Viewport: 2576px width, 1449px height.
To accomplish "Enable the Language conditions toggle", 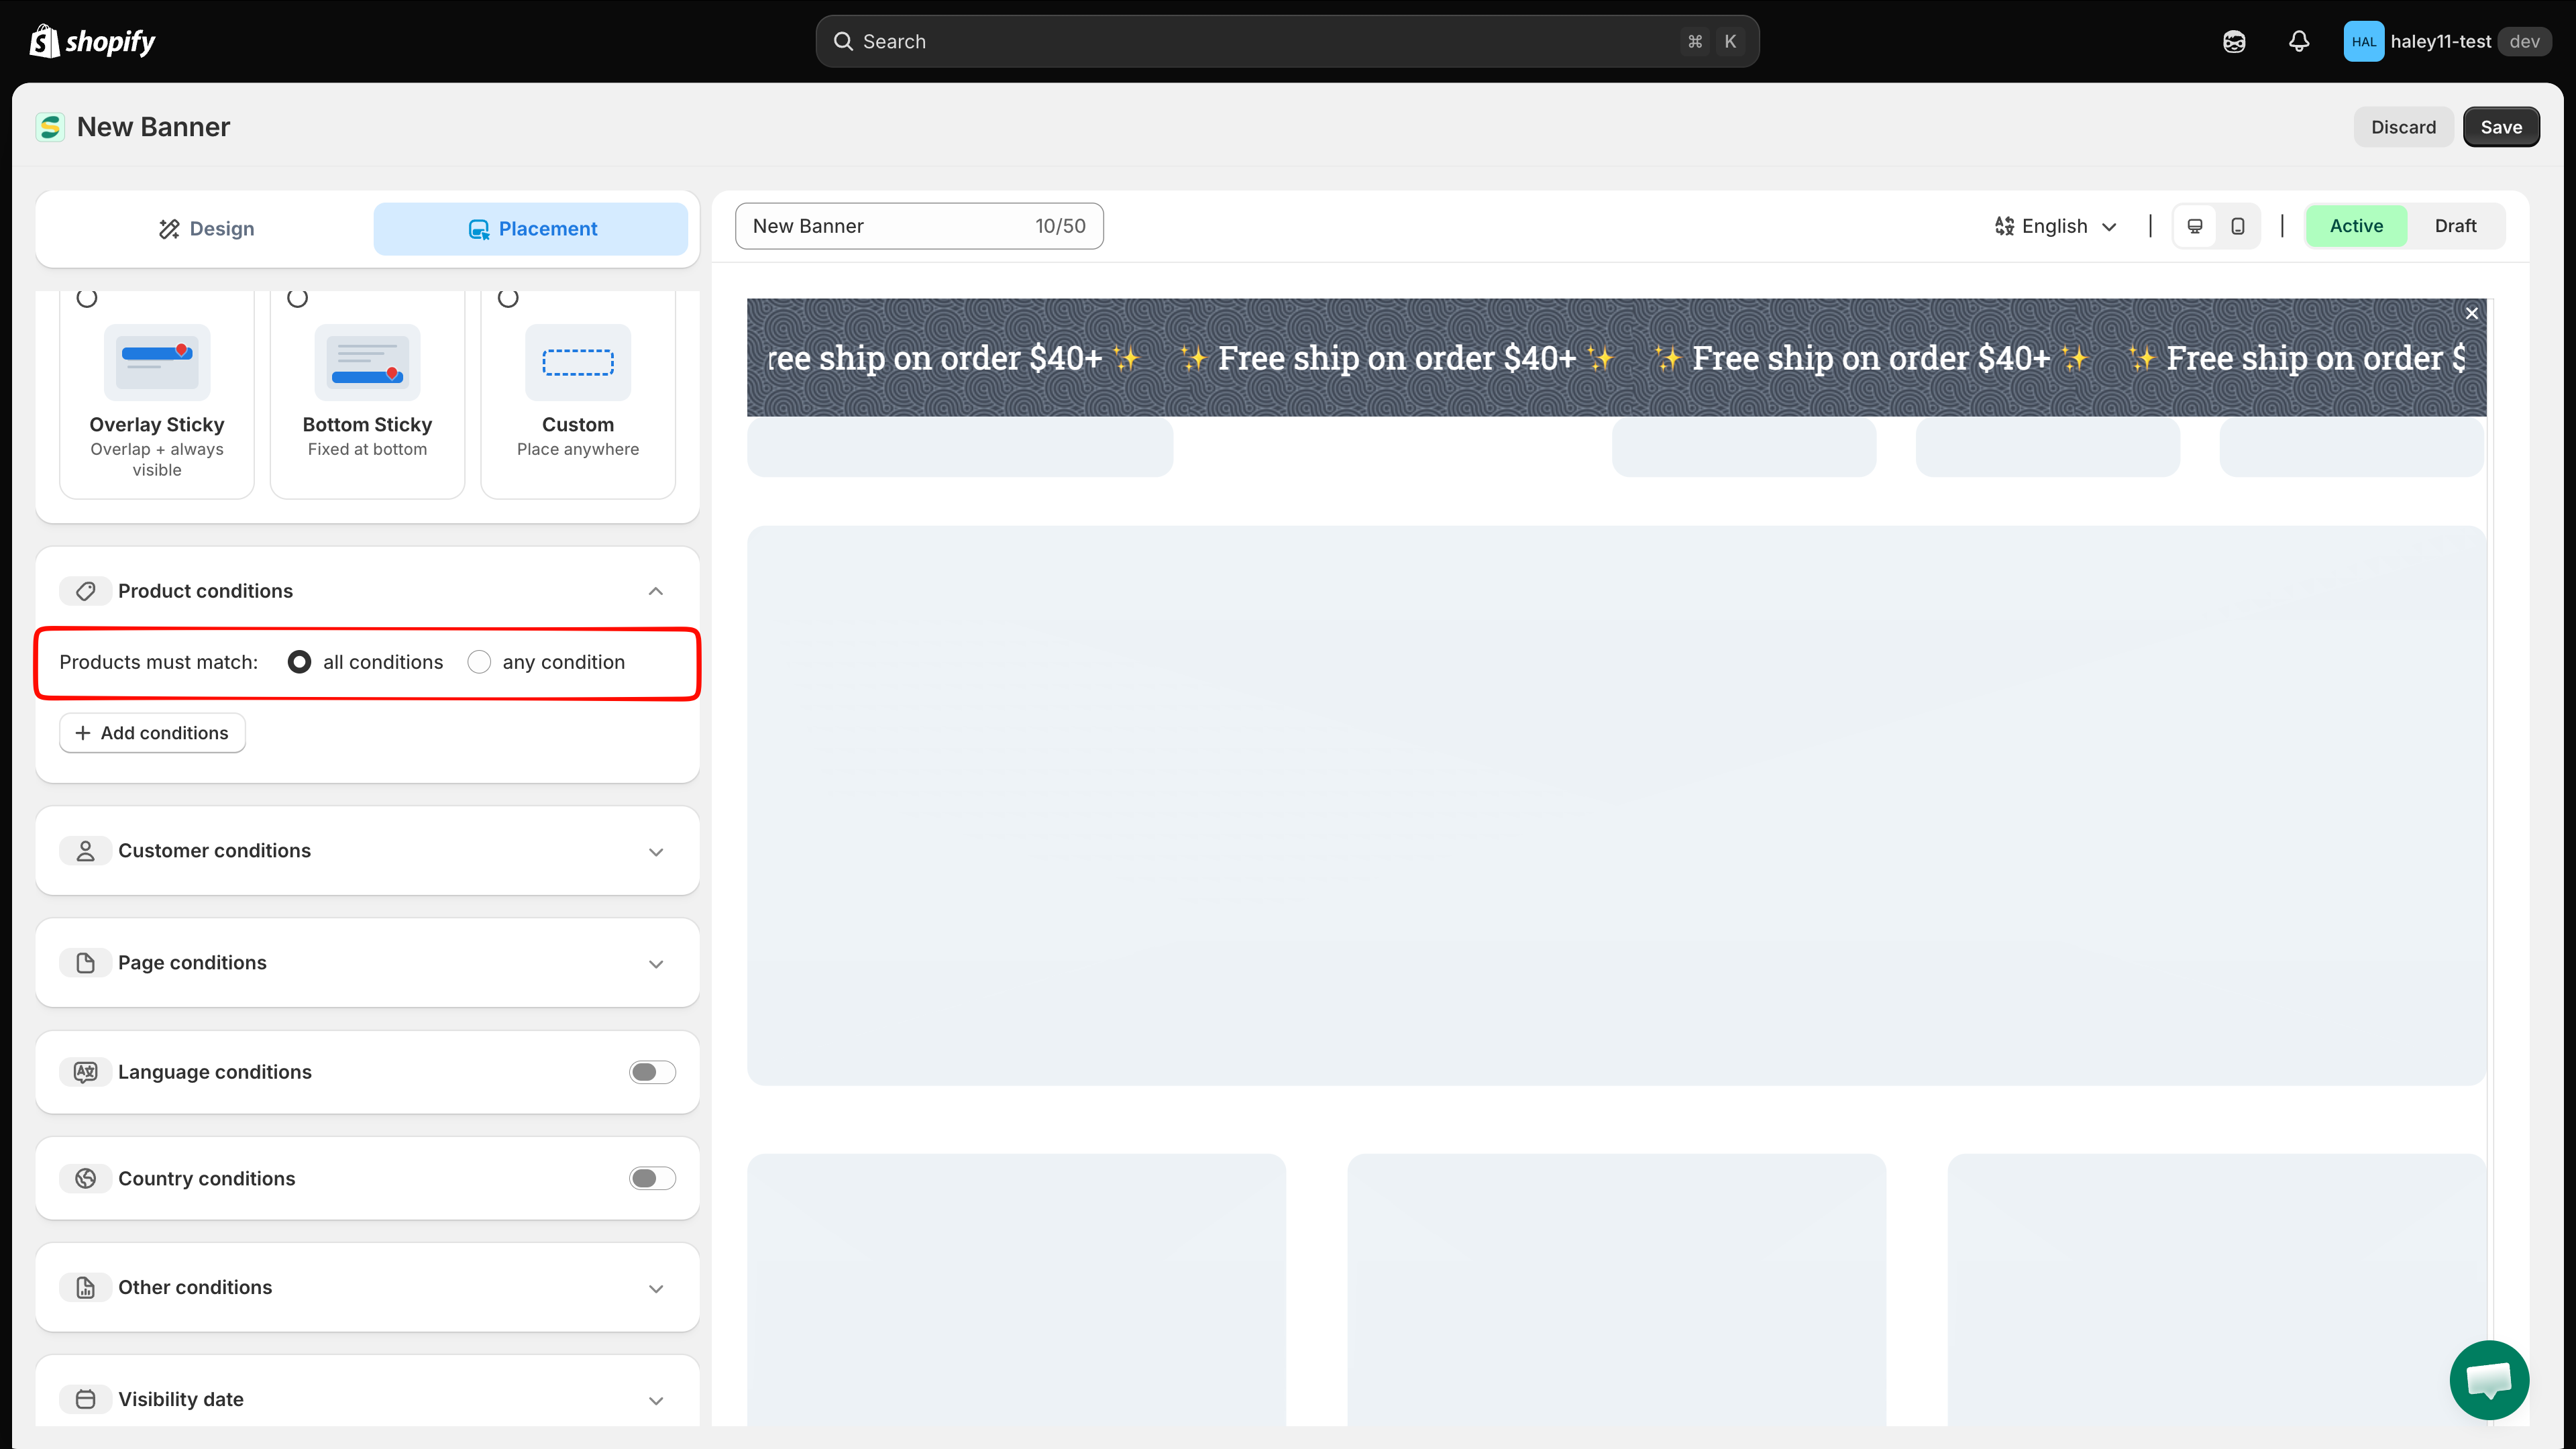I will (x=652, y=1072).
